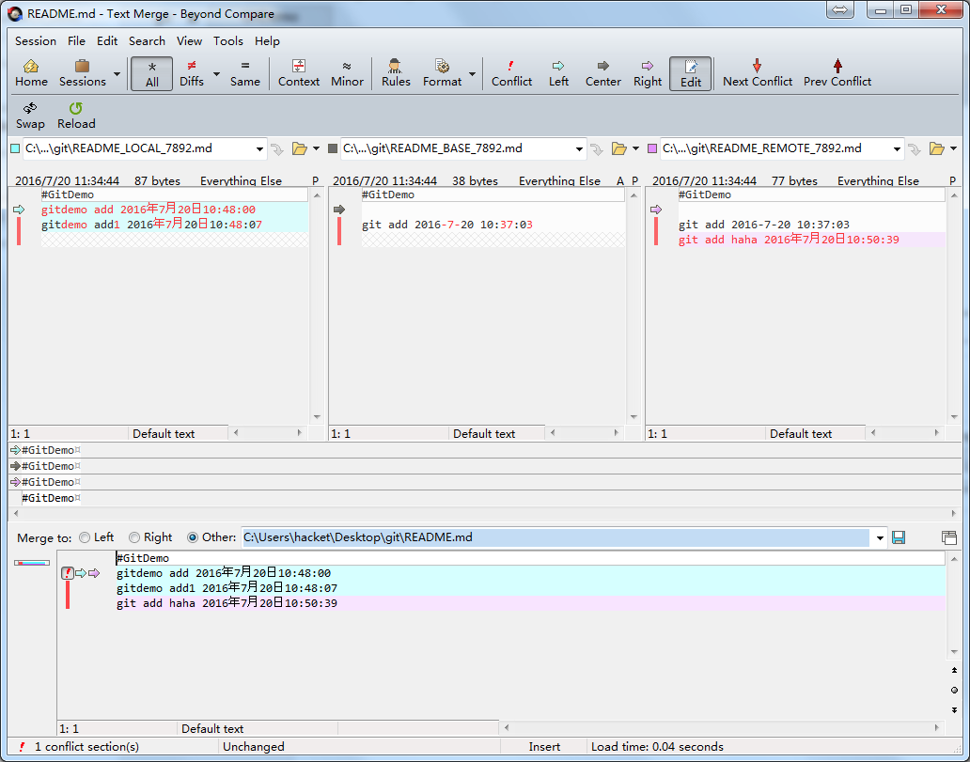The image size is (970, 762).
Task: Click the right pane gutter arrow
Action: pos(656,210)
